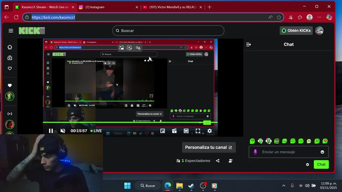Screen dimensions: 342x192
Task: Open the red channel avatar in sidebar
Action: 10,124
